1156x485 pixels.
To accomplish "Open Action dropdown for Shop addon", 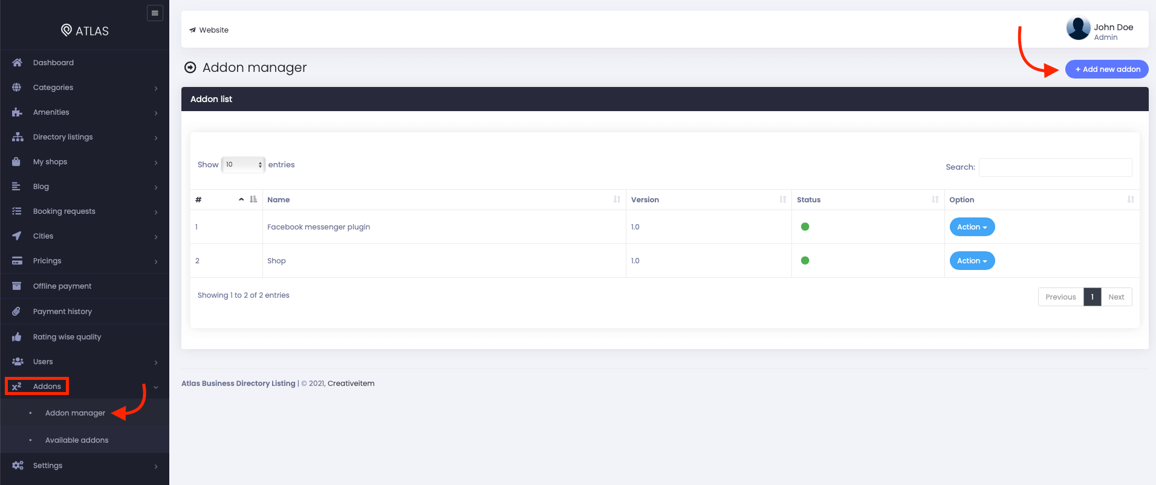I will (972, 261).
